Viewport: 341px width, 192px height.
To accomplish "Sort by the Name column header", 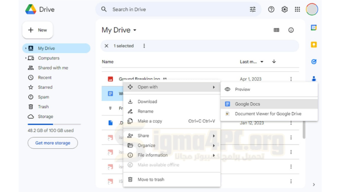I will coord(108,62).
